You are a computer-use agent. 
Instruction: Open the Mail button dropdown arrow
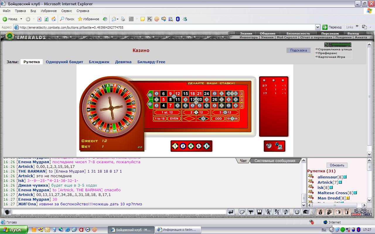[117, 19]
